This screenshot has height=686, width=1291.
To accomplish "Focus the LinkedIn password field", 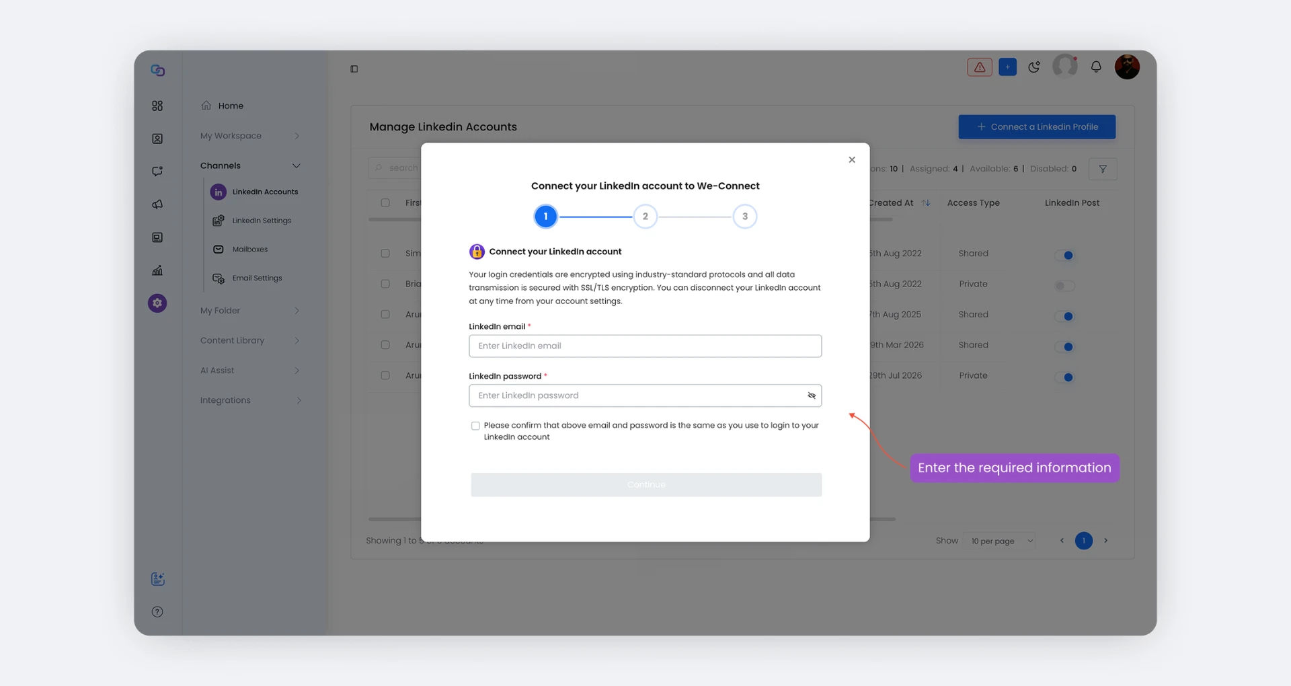I will [645, 395].
